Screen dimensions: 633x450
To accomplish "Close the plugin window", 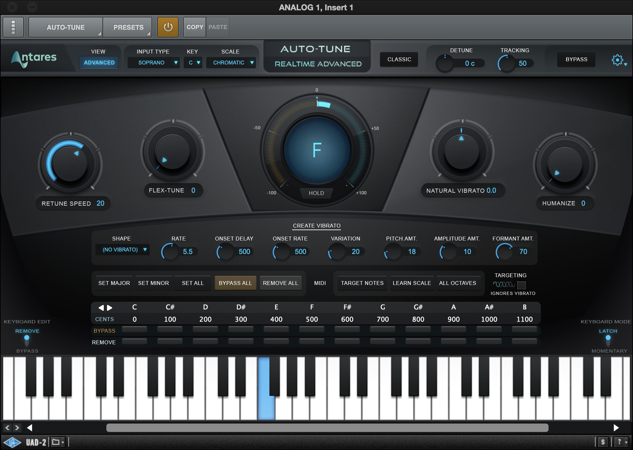I will tap(12, 7).
